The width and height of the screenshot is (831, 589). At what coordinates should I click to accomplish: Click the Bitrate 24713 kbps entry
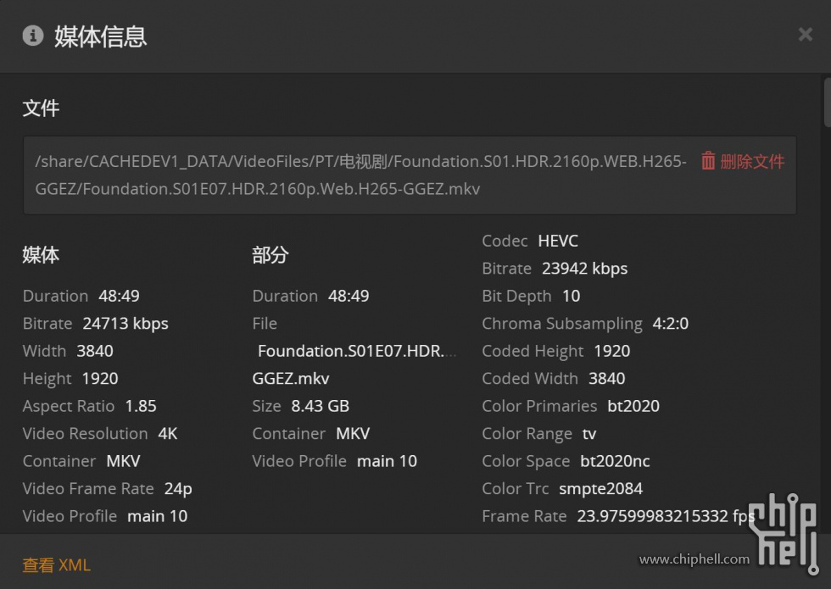(x=95, y=323)
